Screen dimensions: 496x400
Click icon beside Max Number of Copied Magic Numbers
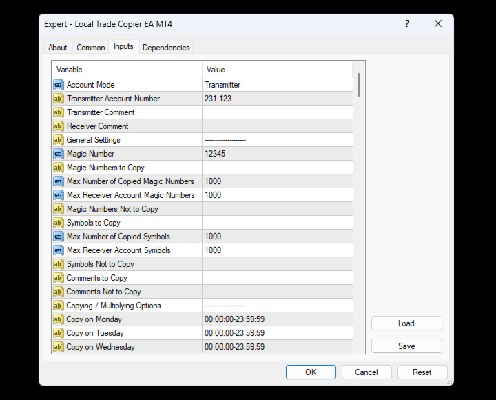coord(58,181)
